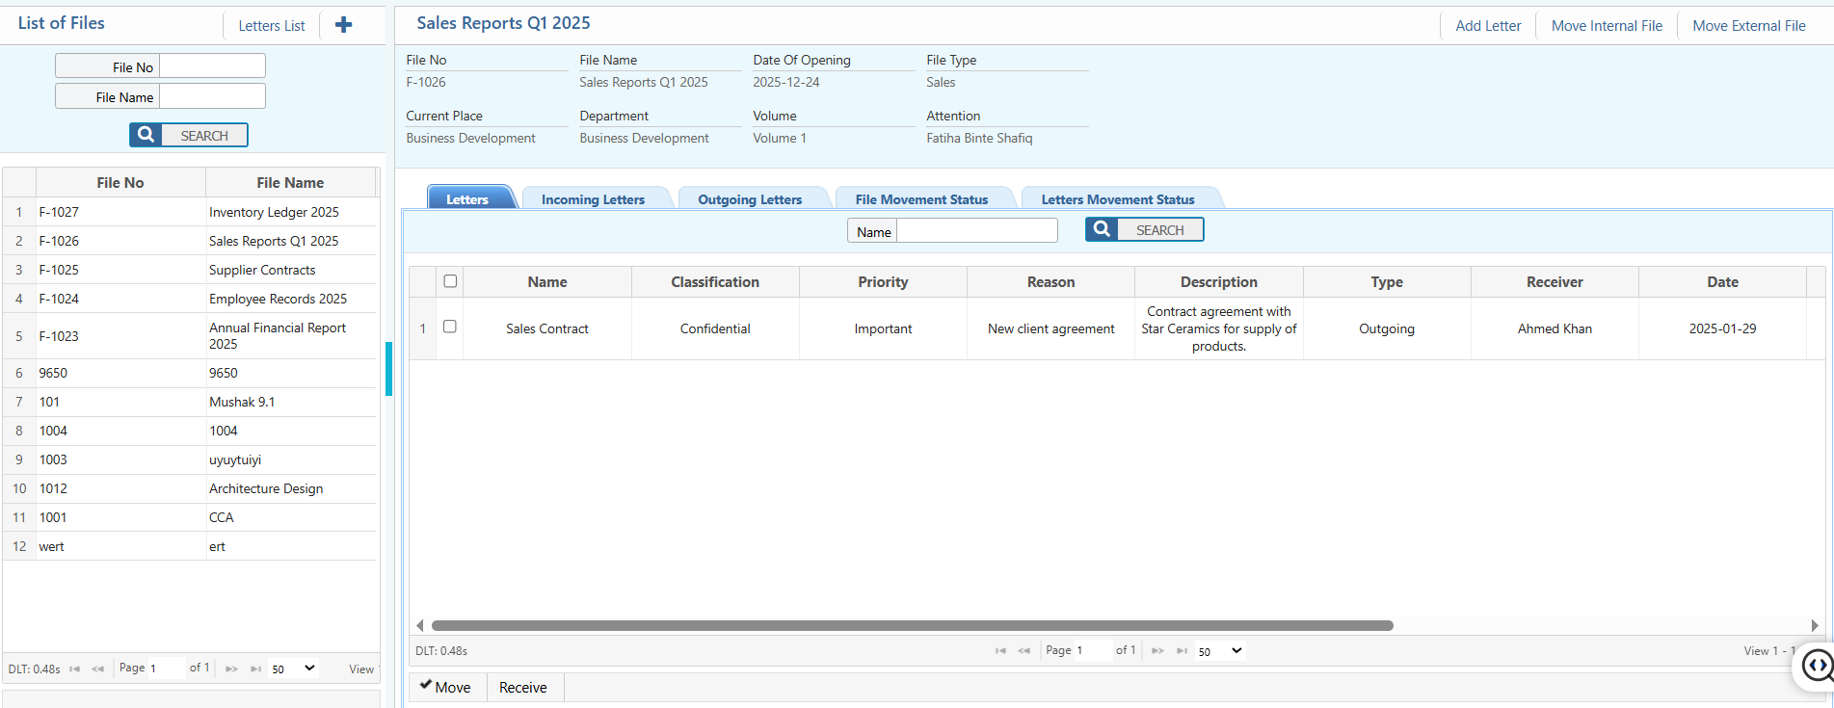Viewport: 1834px width, 708px height.
Task: Go to the next page in the letters grid pager
Action: 1157,651
